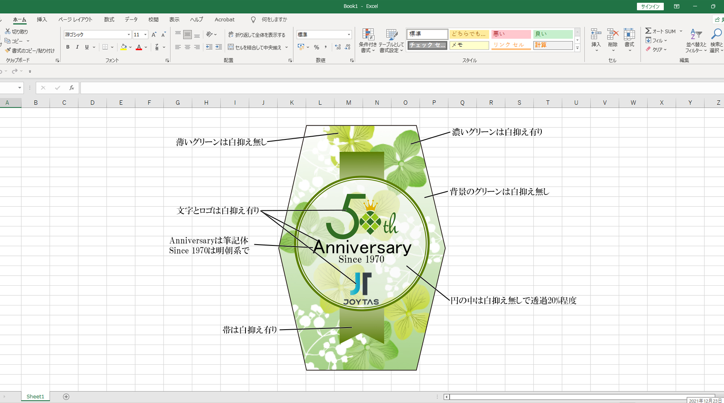Image resolution: width=724 pixels, height=403 pixels.
Task: Increase font size with the large A icon
Action: point(154,35)
